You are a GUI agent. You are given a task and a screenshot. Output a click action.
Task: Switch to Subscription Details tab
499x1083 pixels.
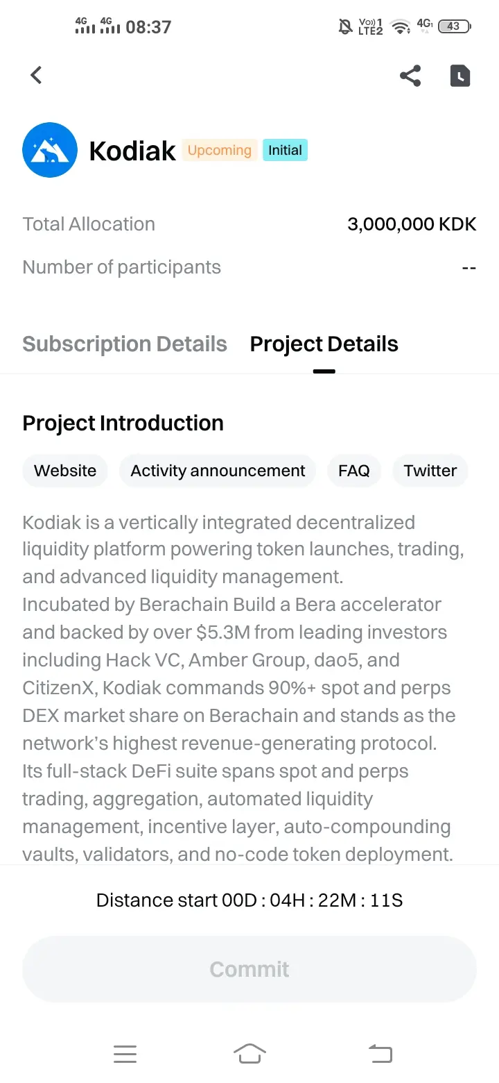tap(125, 344)
